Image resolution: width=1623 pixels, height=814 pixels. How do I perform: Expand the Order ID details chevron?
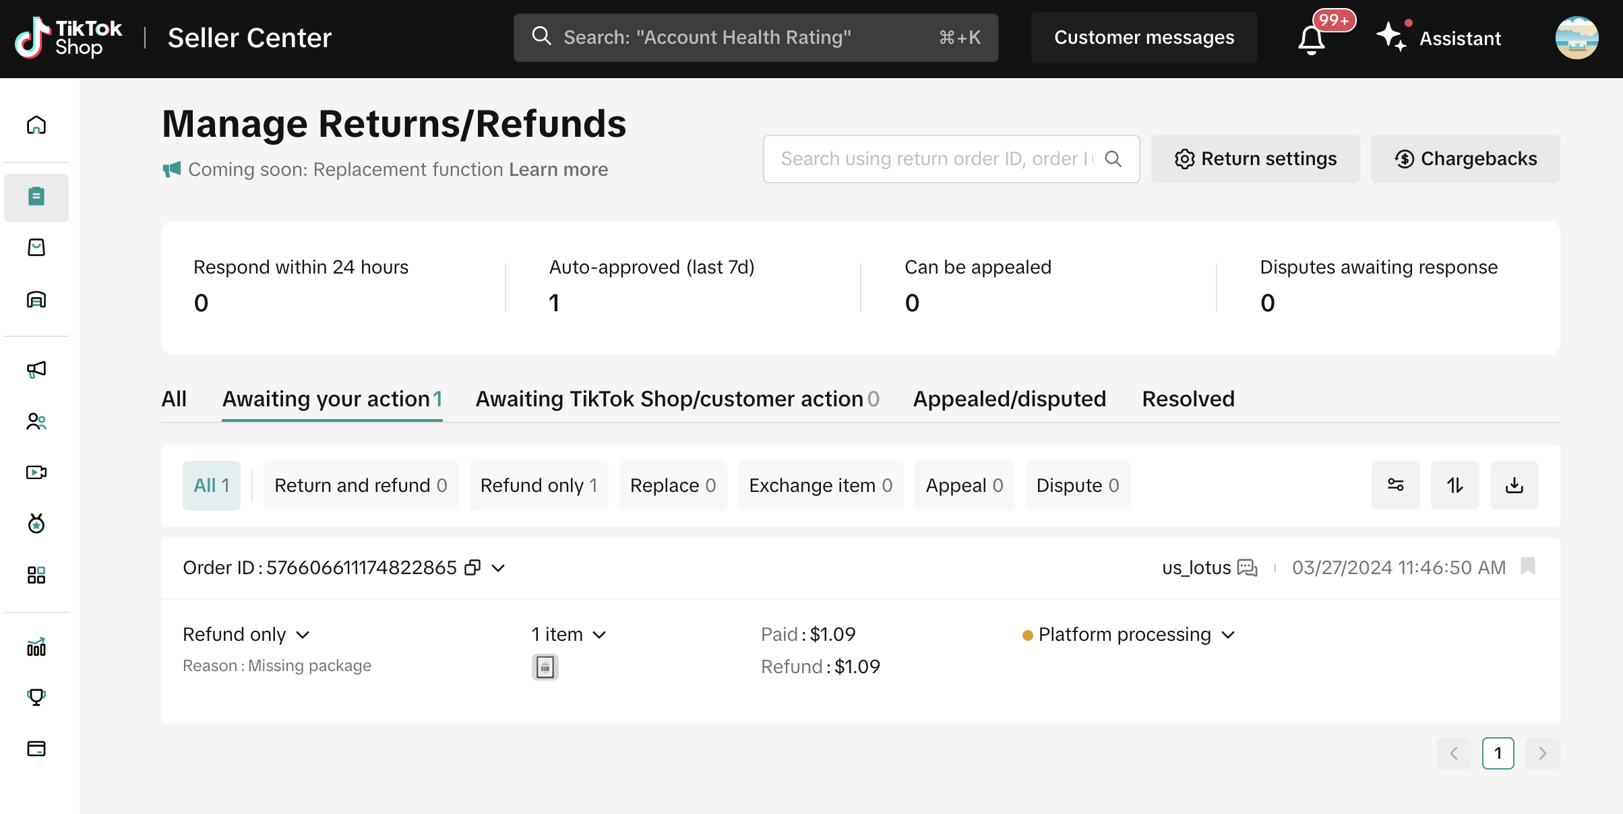(498, 568)
